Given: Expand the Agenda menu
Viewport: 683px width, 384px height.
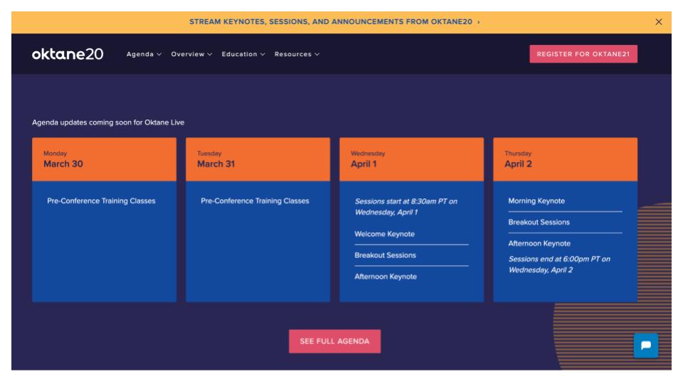Looking at the screenshot, I should [144, 54].
